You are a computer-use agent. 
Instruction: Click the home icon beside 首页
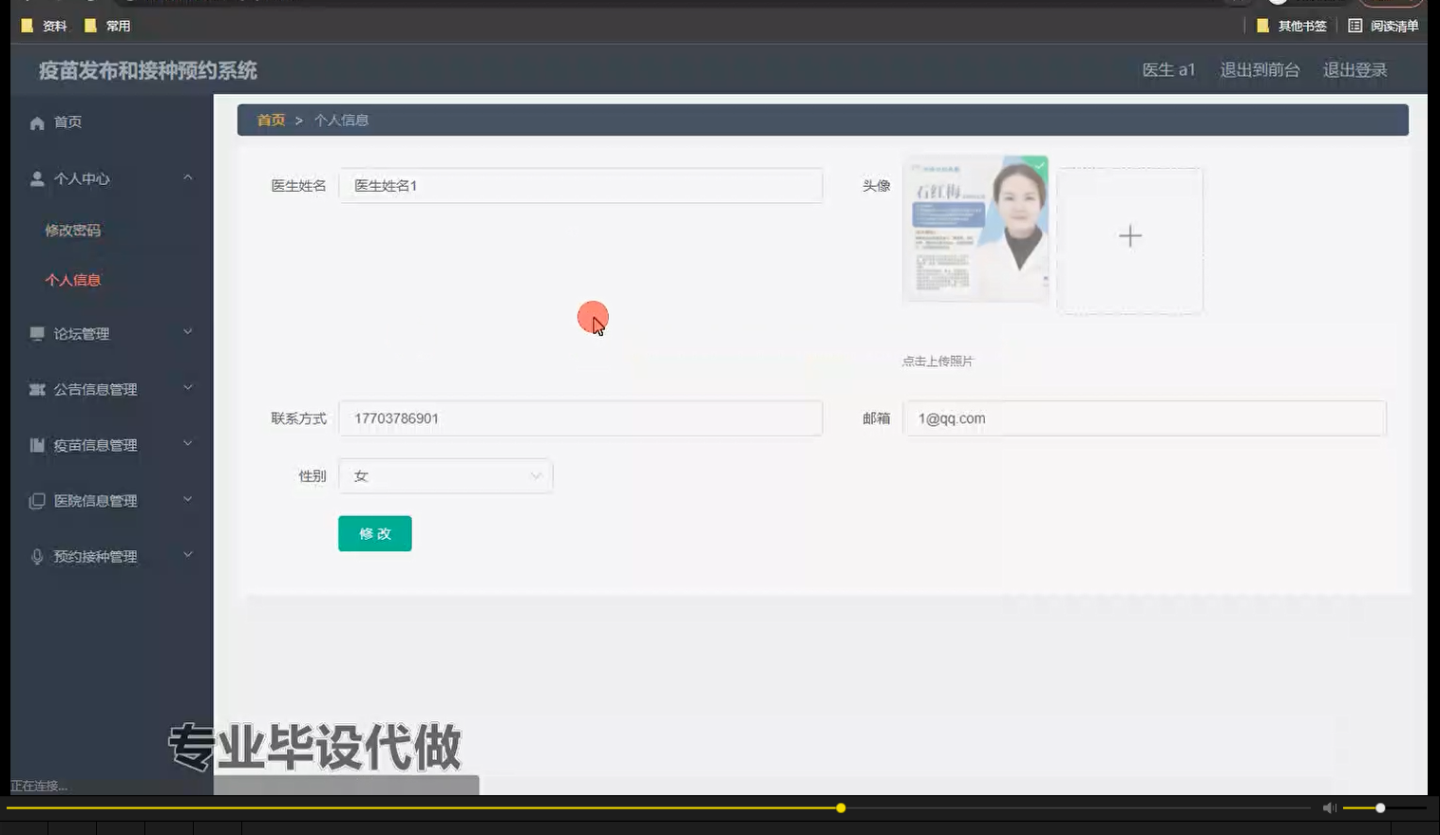[36, 121]
